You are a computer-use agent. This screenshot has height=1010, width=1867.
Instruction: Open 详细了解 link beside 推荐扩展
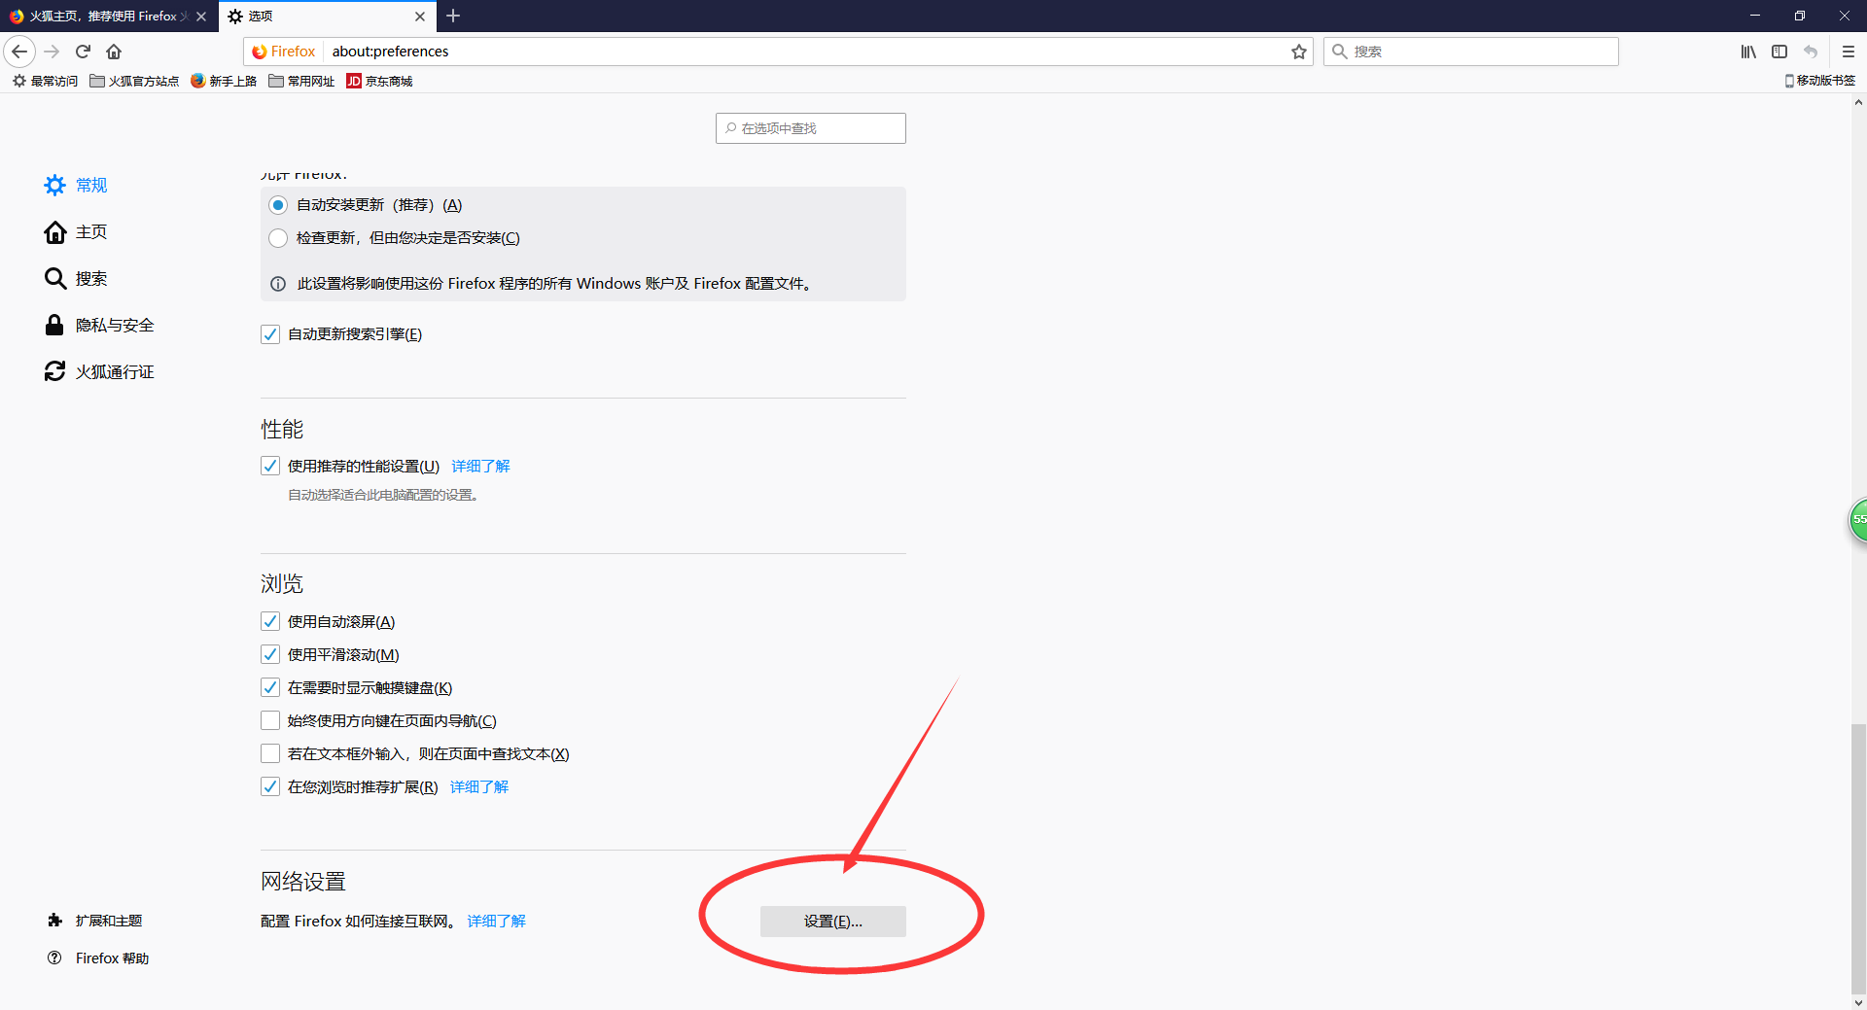[x=479, y=787]
